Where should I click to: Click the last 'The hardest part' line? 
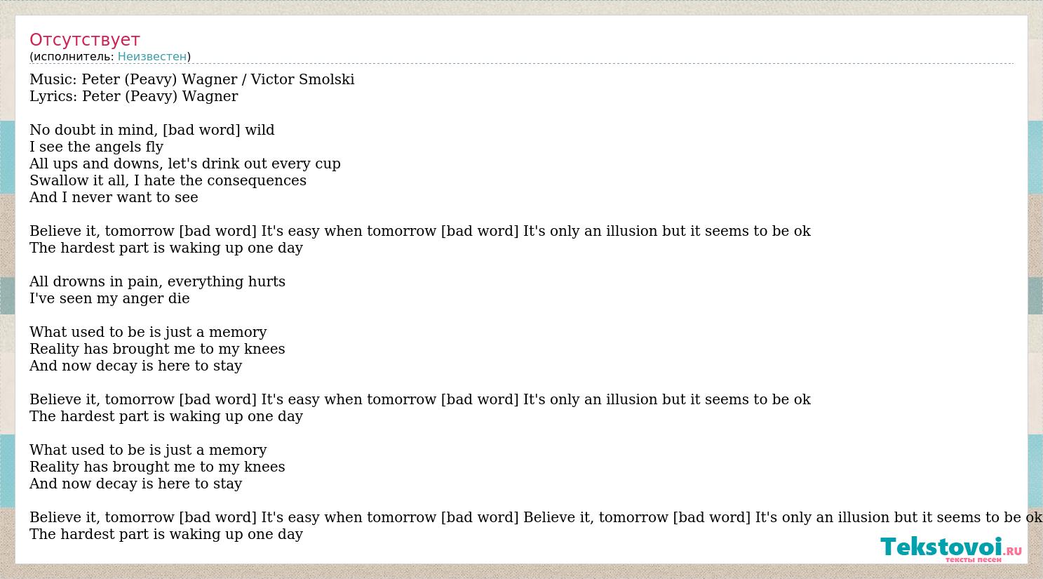click(x=166, y=534)
